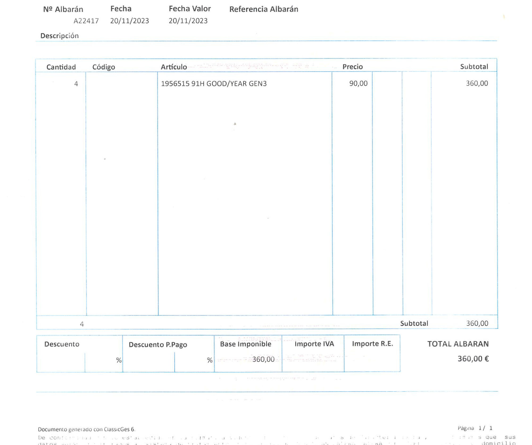
Task: Click the line subtotal 360,00
Action: (x=477, y=83)
